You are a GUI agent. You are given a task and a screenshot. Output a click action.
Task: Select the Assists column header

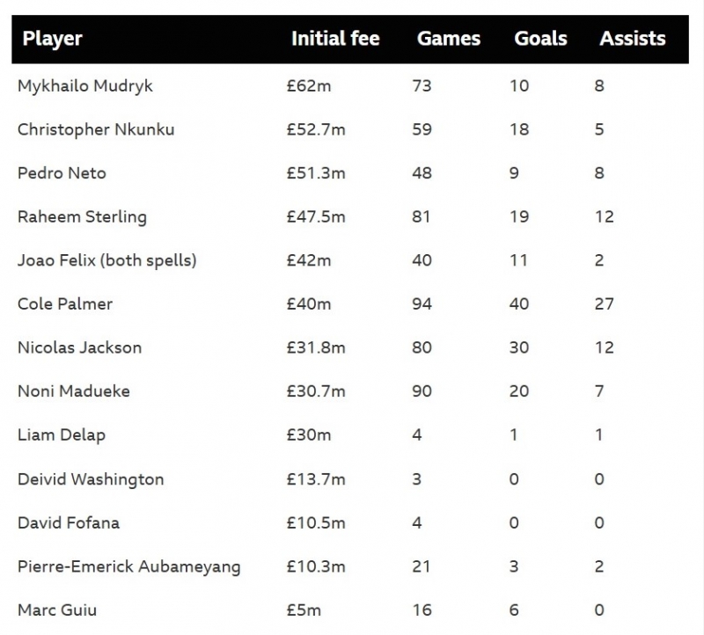(x=633, y=39)
